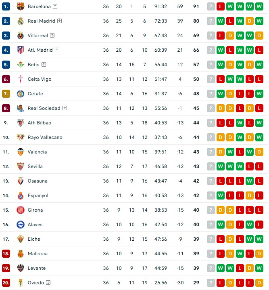Click the Girona red crest icon
Viewport: 269px width, 290px height.
21,210
